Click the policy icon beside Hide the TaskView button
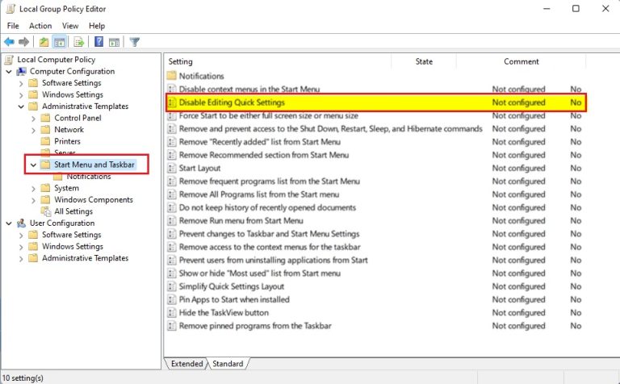The height and width of the screenshot is (384, 620). tap(172, 312)
